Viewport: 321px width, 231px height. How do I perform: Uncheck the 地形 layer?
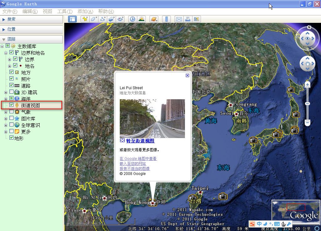click(11, 137)
